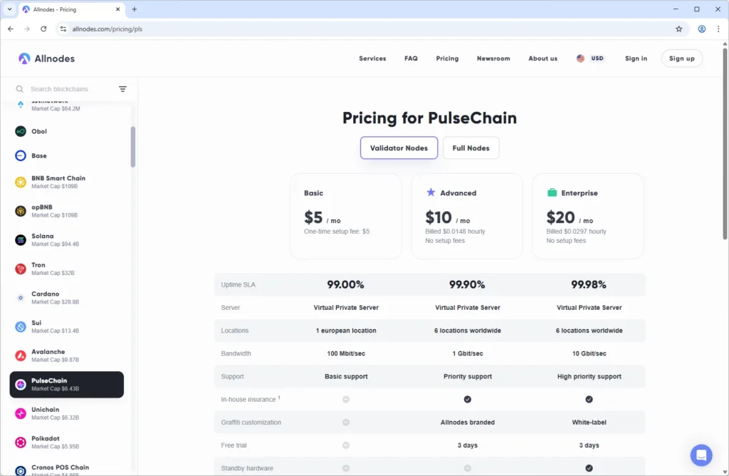Select the Polkadot icon

[21, 442]
